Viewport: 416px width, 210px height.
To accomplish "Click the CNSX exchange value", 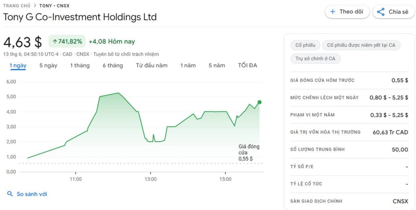I will pyautogui.click(x=400, y=201).
